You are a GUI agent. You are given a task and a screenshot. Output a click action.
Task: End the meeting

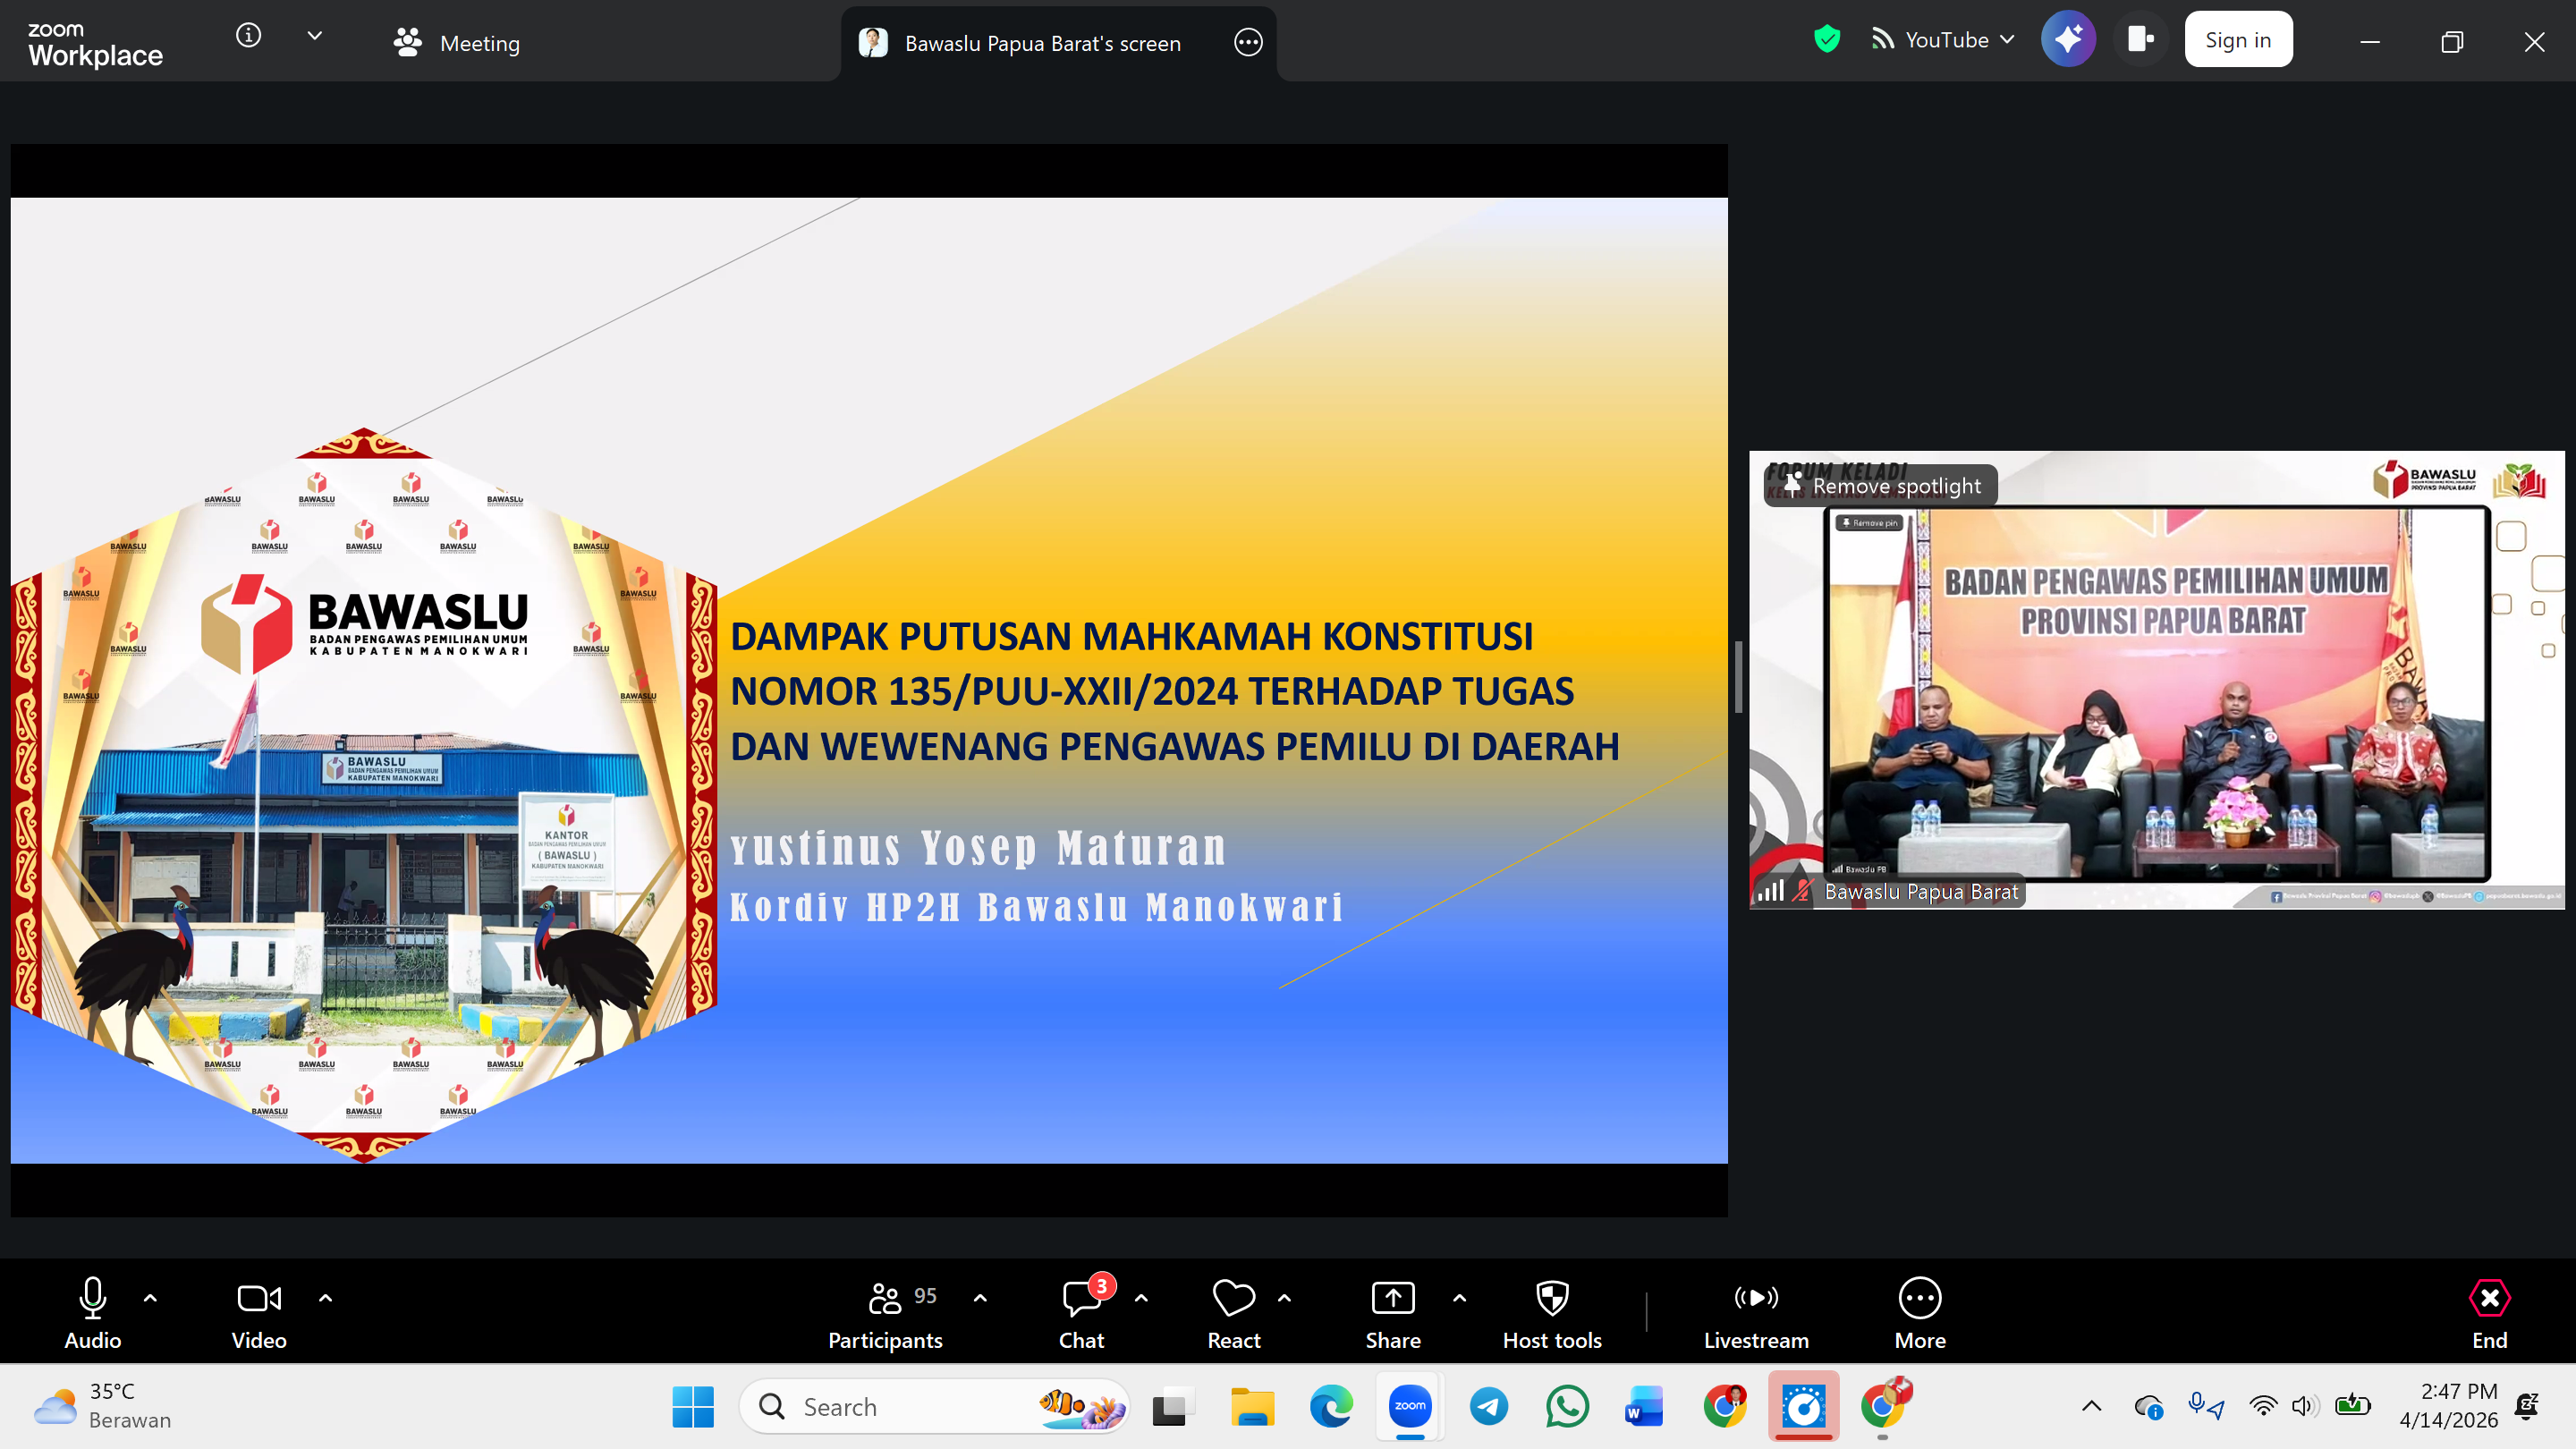tap(2489, 1310)
